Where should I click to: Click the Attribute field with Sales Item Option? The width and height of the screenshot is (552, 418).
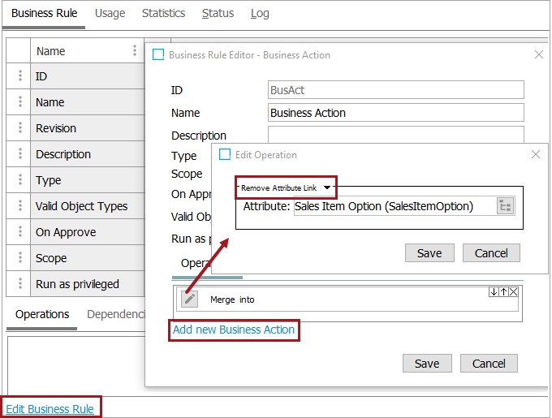pyautogui.click(x=394, y=206)
